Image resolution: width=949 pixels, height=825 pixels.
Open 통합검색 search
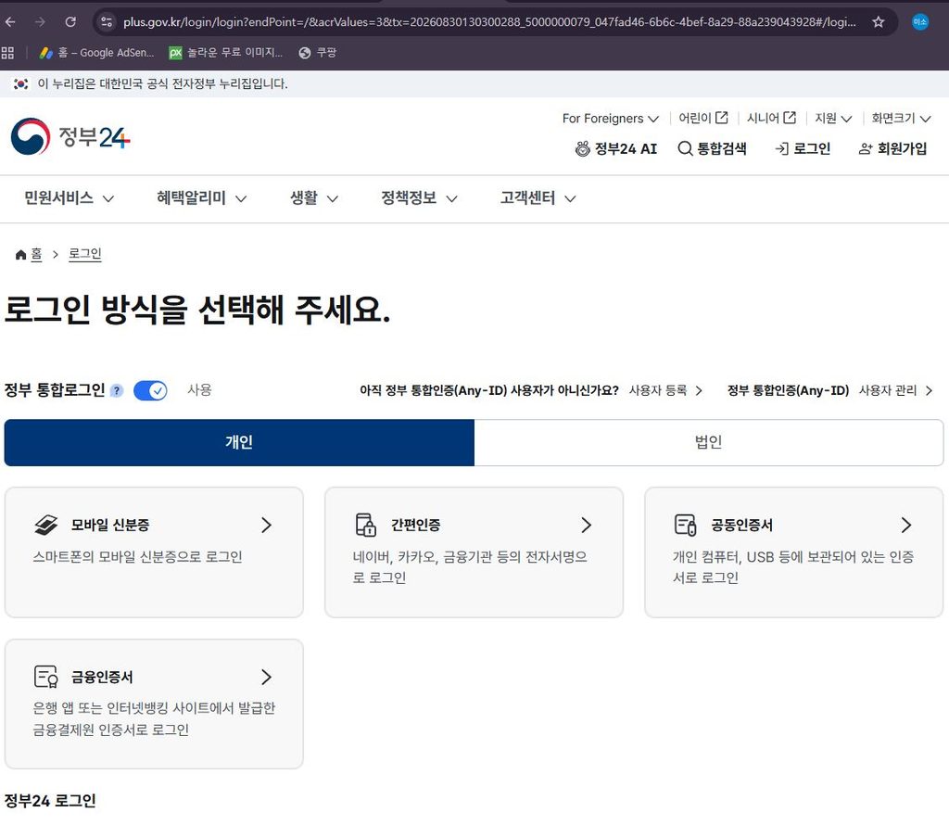pos(712,149)
